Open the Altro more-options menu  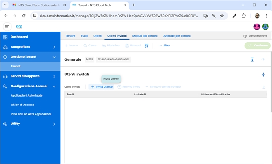point(164,46)
